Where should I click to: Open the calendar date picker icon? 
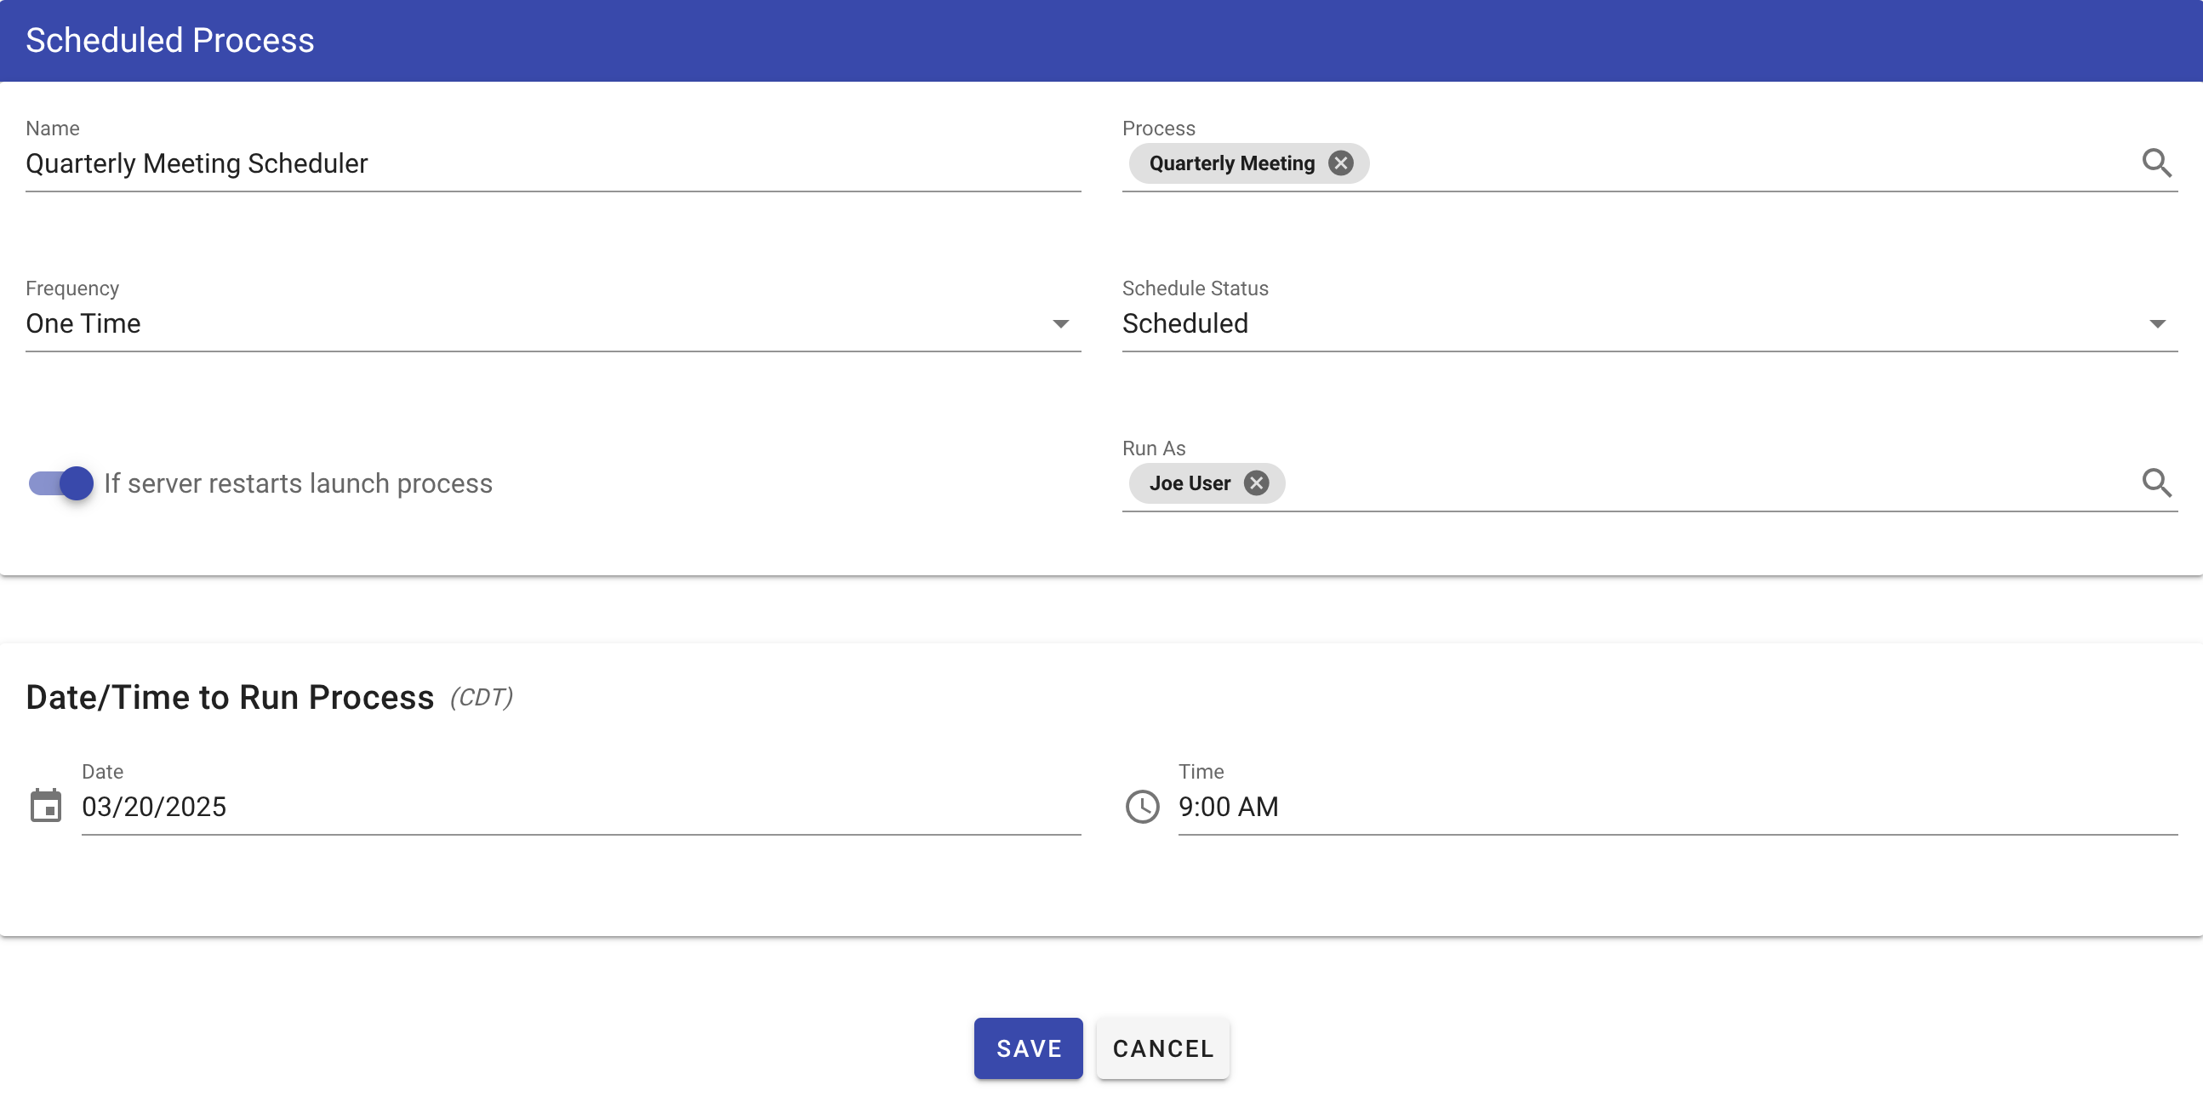pyautogui.click(x=46, y=806)
